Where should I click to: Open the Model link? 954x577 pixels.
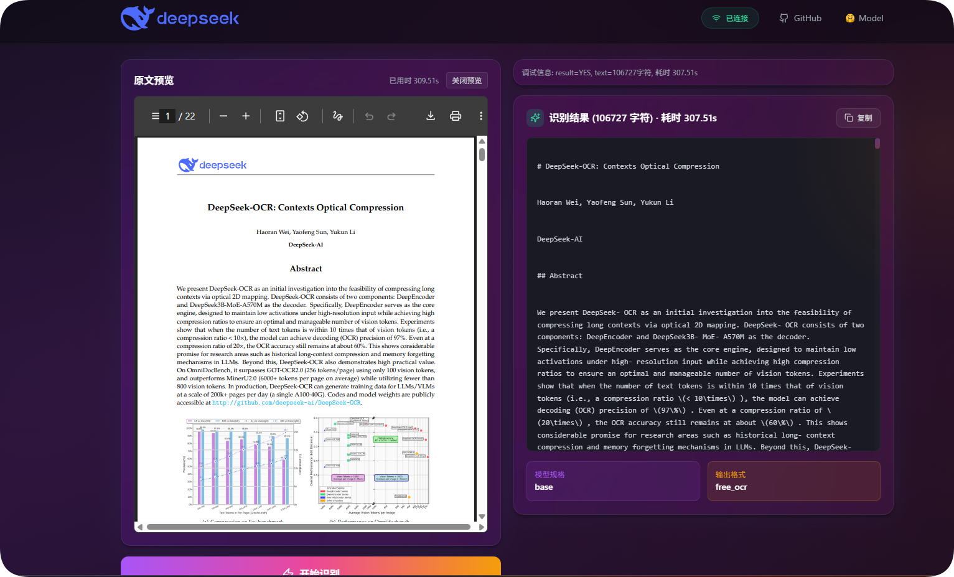point(864,18)
